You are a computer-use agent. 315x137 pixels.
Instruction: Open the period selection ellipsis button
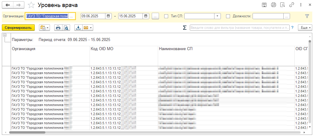tap(155, 16)
